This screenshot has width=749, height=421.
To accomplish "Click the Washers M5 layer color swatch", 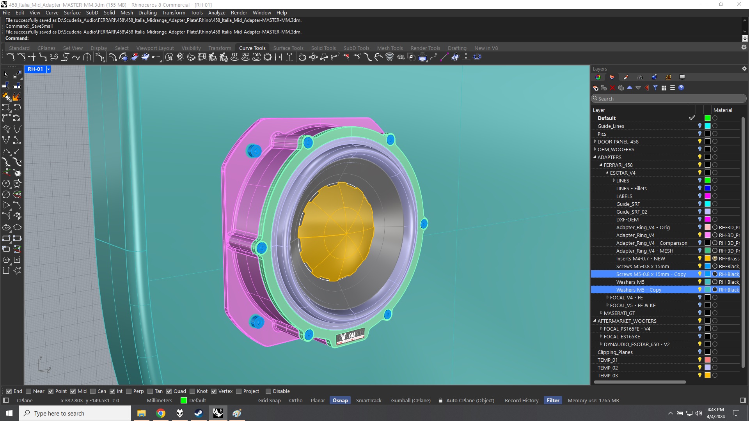I will tap(707, 282).
